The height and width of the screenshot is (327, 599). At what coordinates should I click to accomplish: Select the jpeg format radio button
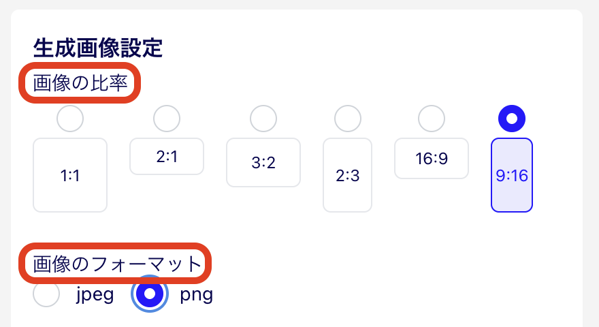coord(46,294)
